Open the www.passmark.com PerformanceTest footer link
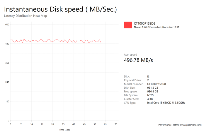This screenshot has width=211, height=134. [x=180, y=125]
